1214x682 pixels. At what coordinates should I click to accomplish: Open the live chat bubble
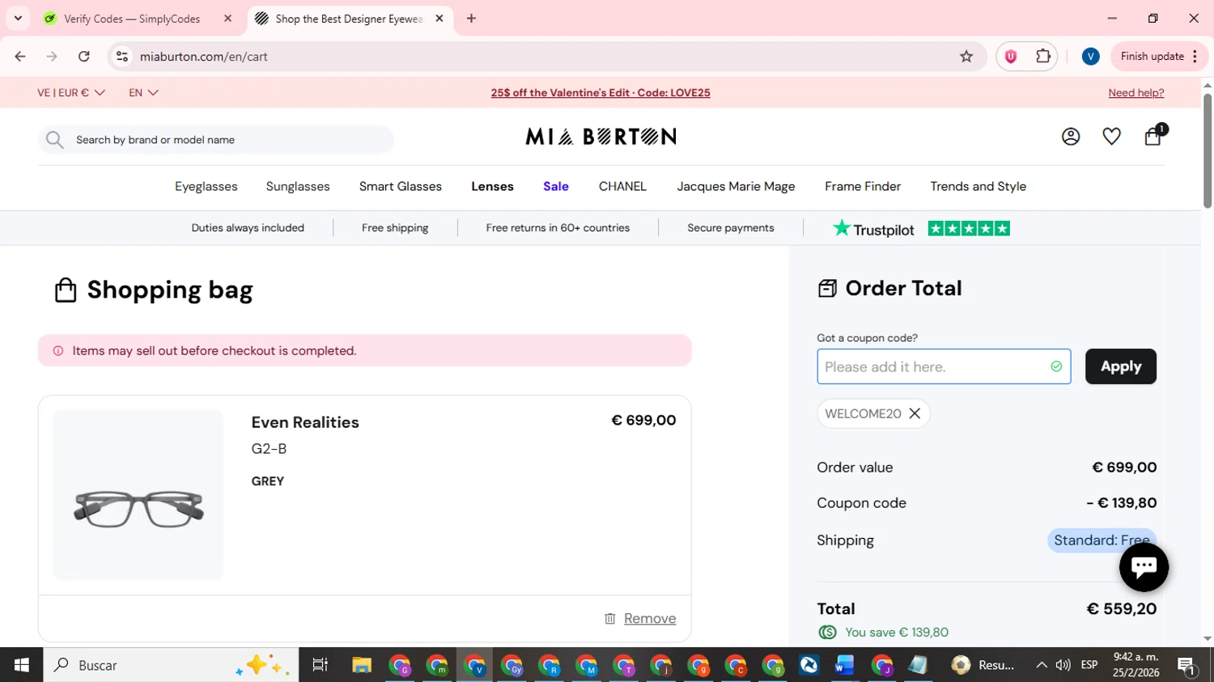pos(1144,567)
